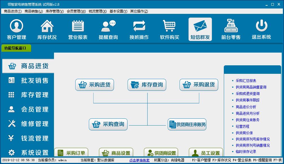Click the 采购进货 flow button
284x164 pixels.
[95, 85]
